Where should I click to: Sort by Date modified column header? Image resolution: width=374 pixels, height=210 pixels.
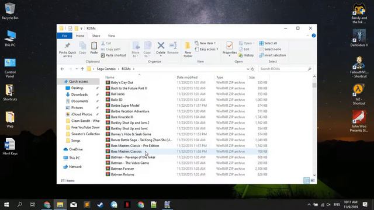click(x=187, y=78)
